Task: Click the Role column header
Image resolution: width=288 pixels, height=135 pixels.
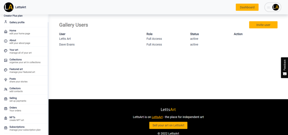Action: point(150,34)
